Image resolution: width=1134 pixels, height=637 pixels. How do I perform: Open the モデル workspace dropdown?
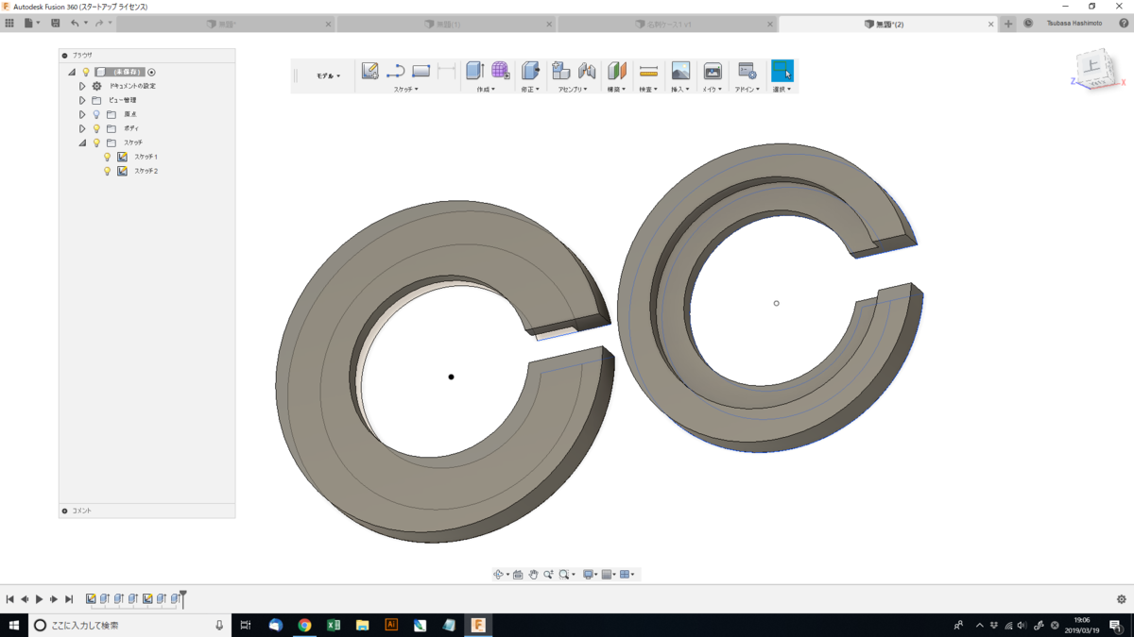328,75
